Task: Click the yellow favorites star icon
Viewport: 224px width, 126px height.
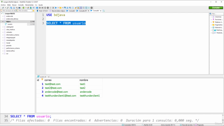Action: [x=34, y=11]
